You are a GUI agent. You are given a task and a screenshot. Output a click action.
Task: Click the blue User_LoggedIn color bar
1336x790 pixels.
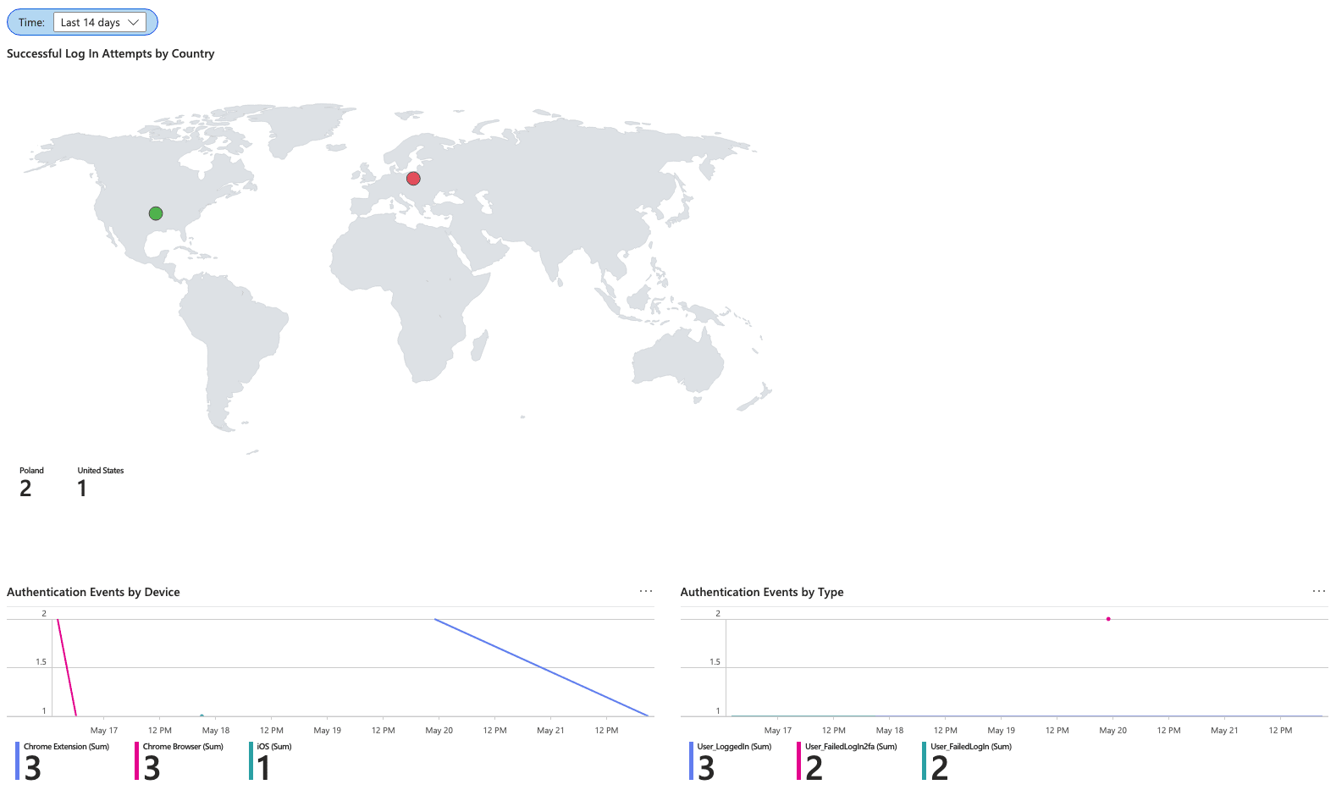pyautogui.click(x=691, y=761)
